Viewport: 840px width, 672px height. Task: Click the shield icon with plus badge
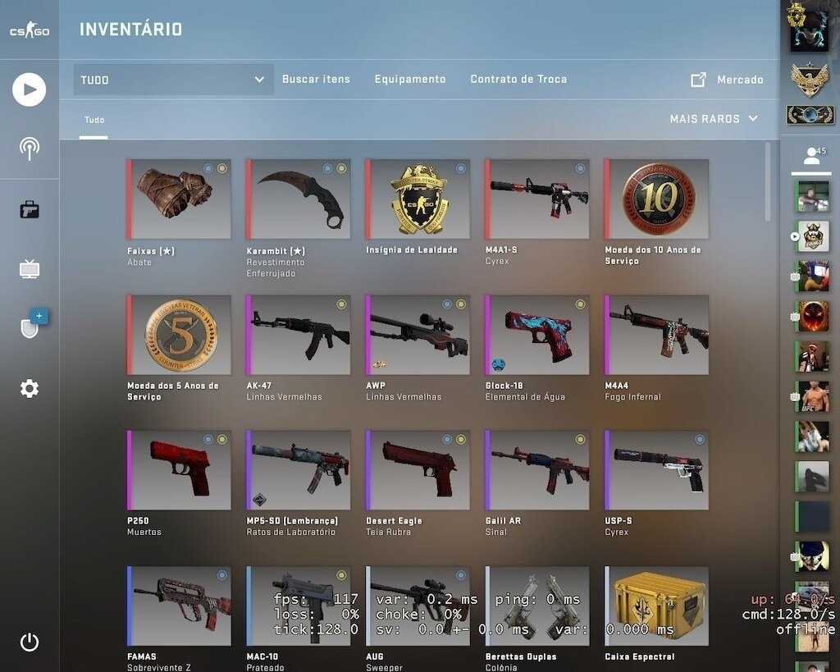(x=33, y=323)
